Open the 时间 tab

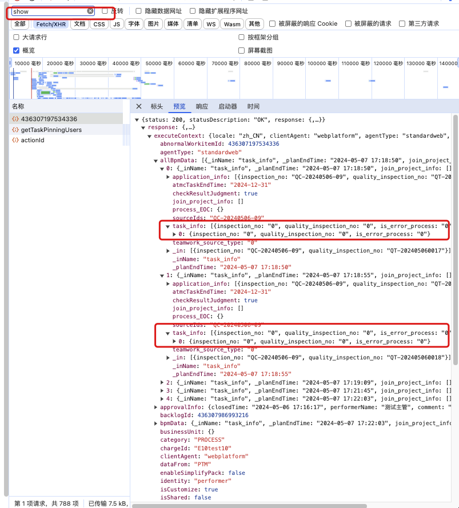[253, 106]
